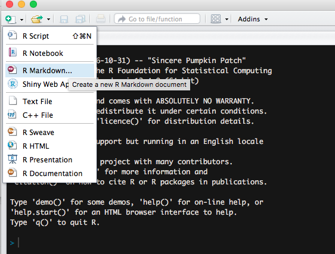Click the R Documentation Rd icon
335x254 pixels.
(12, 173)
